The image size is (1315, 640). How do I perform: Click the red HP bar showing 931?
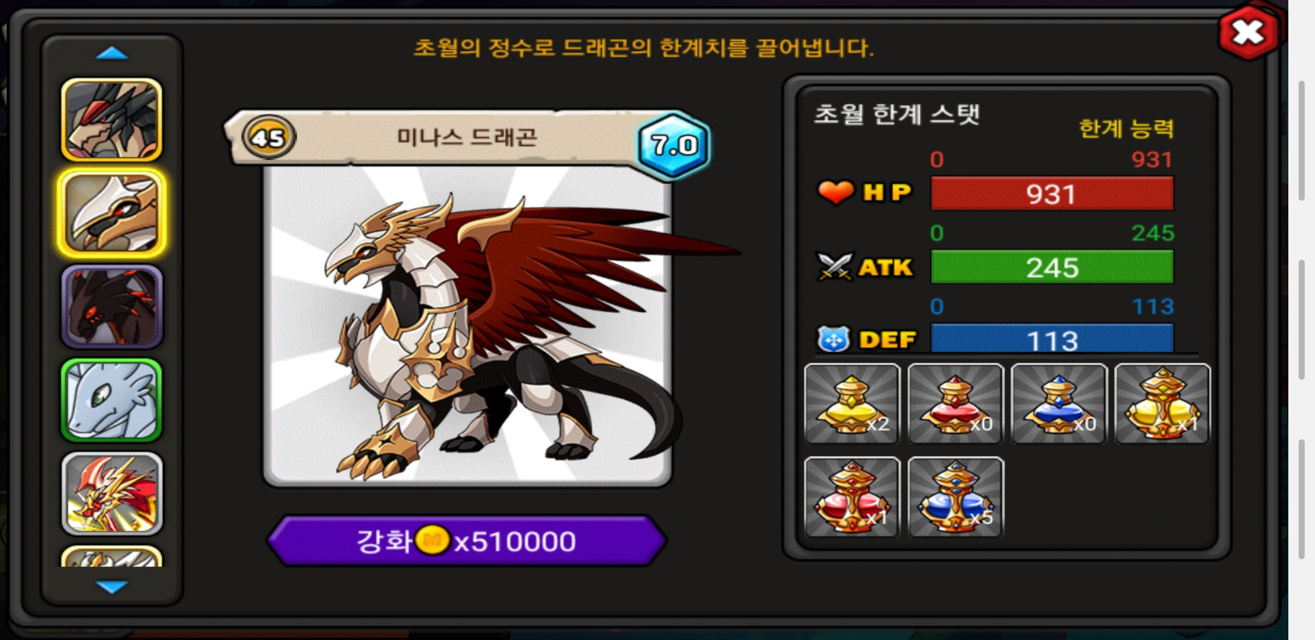[1051, 194]
